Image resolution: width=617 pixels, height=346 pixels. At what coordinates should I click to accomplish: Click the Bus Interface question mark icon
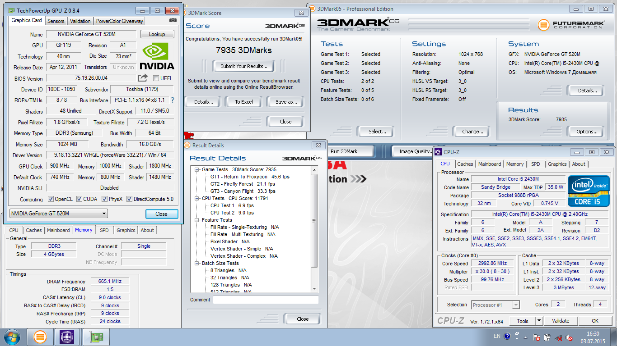(x=172, y=100)
